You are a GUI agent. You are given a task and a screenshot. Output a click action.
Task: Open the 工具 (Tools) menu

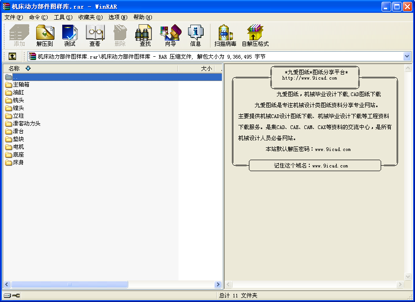pyautogui.click(x=63, y=17)
